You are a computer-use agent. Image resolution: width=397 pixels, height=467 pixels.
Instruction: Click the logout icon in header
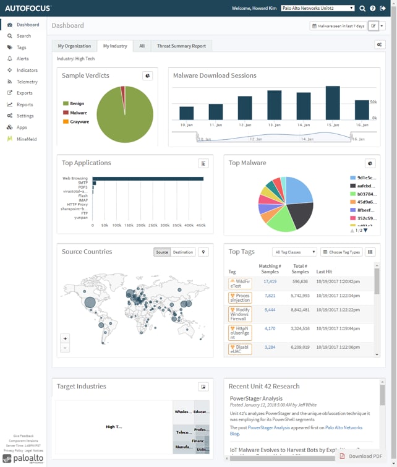tap(383, 8)
